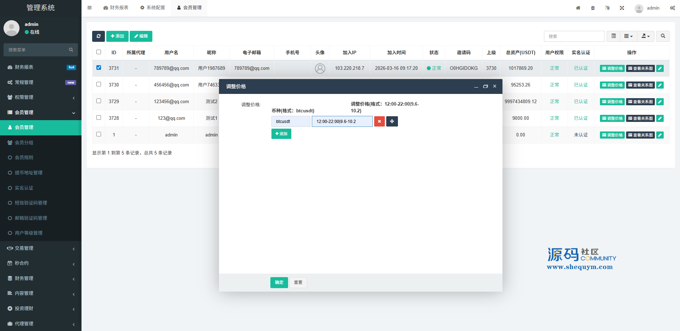Screen dimensions: 680x331
Task: Click the 确定 confirm button in dialog
Action: click(279, 282)
